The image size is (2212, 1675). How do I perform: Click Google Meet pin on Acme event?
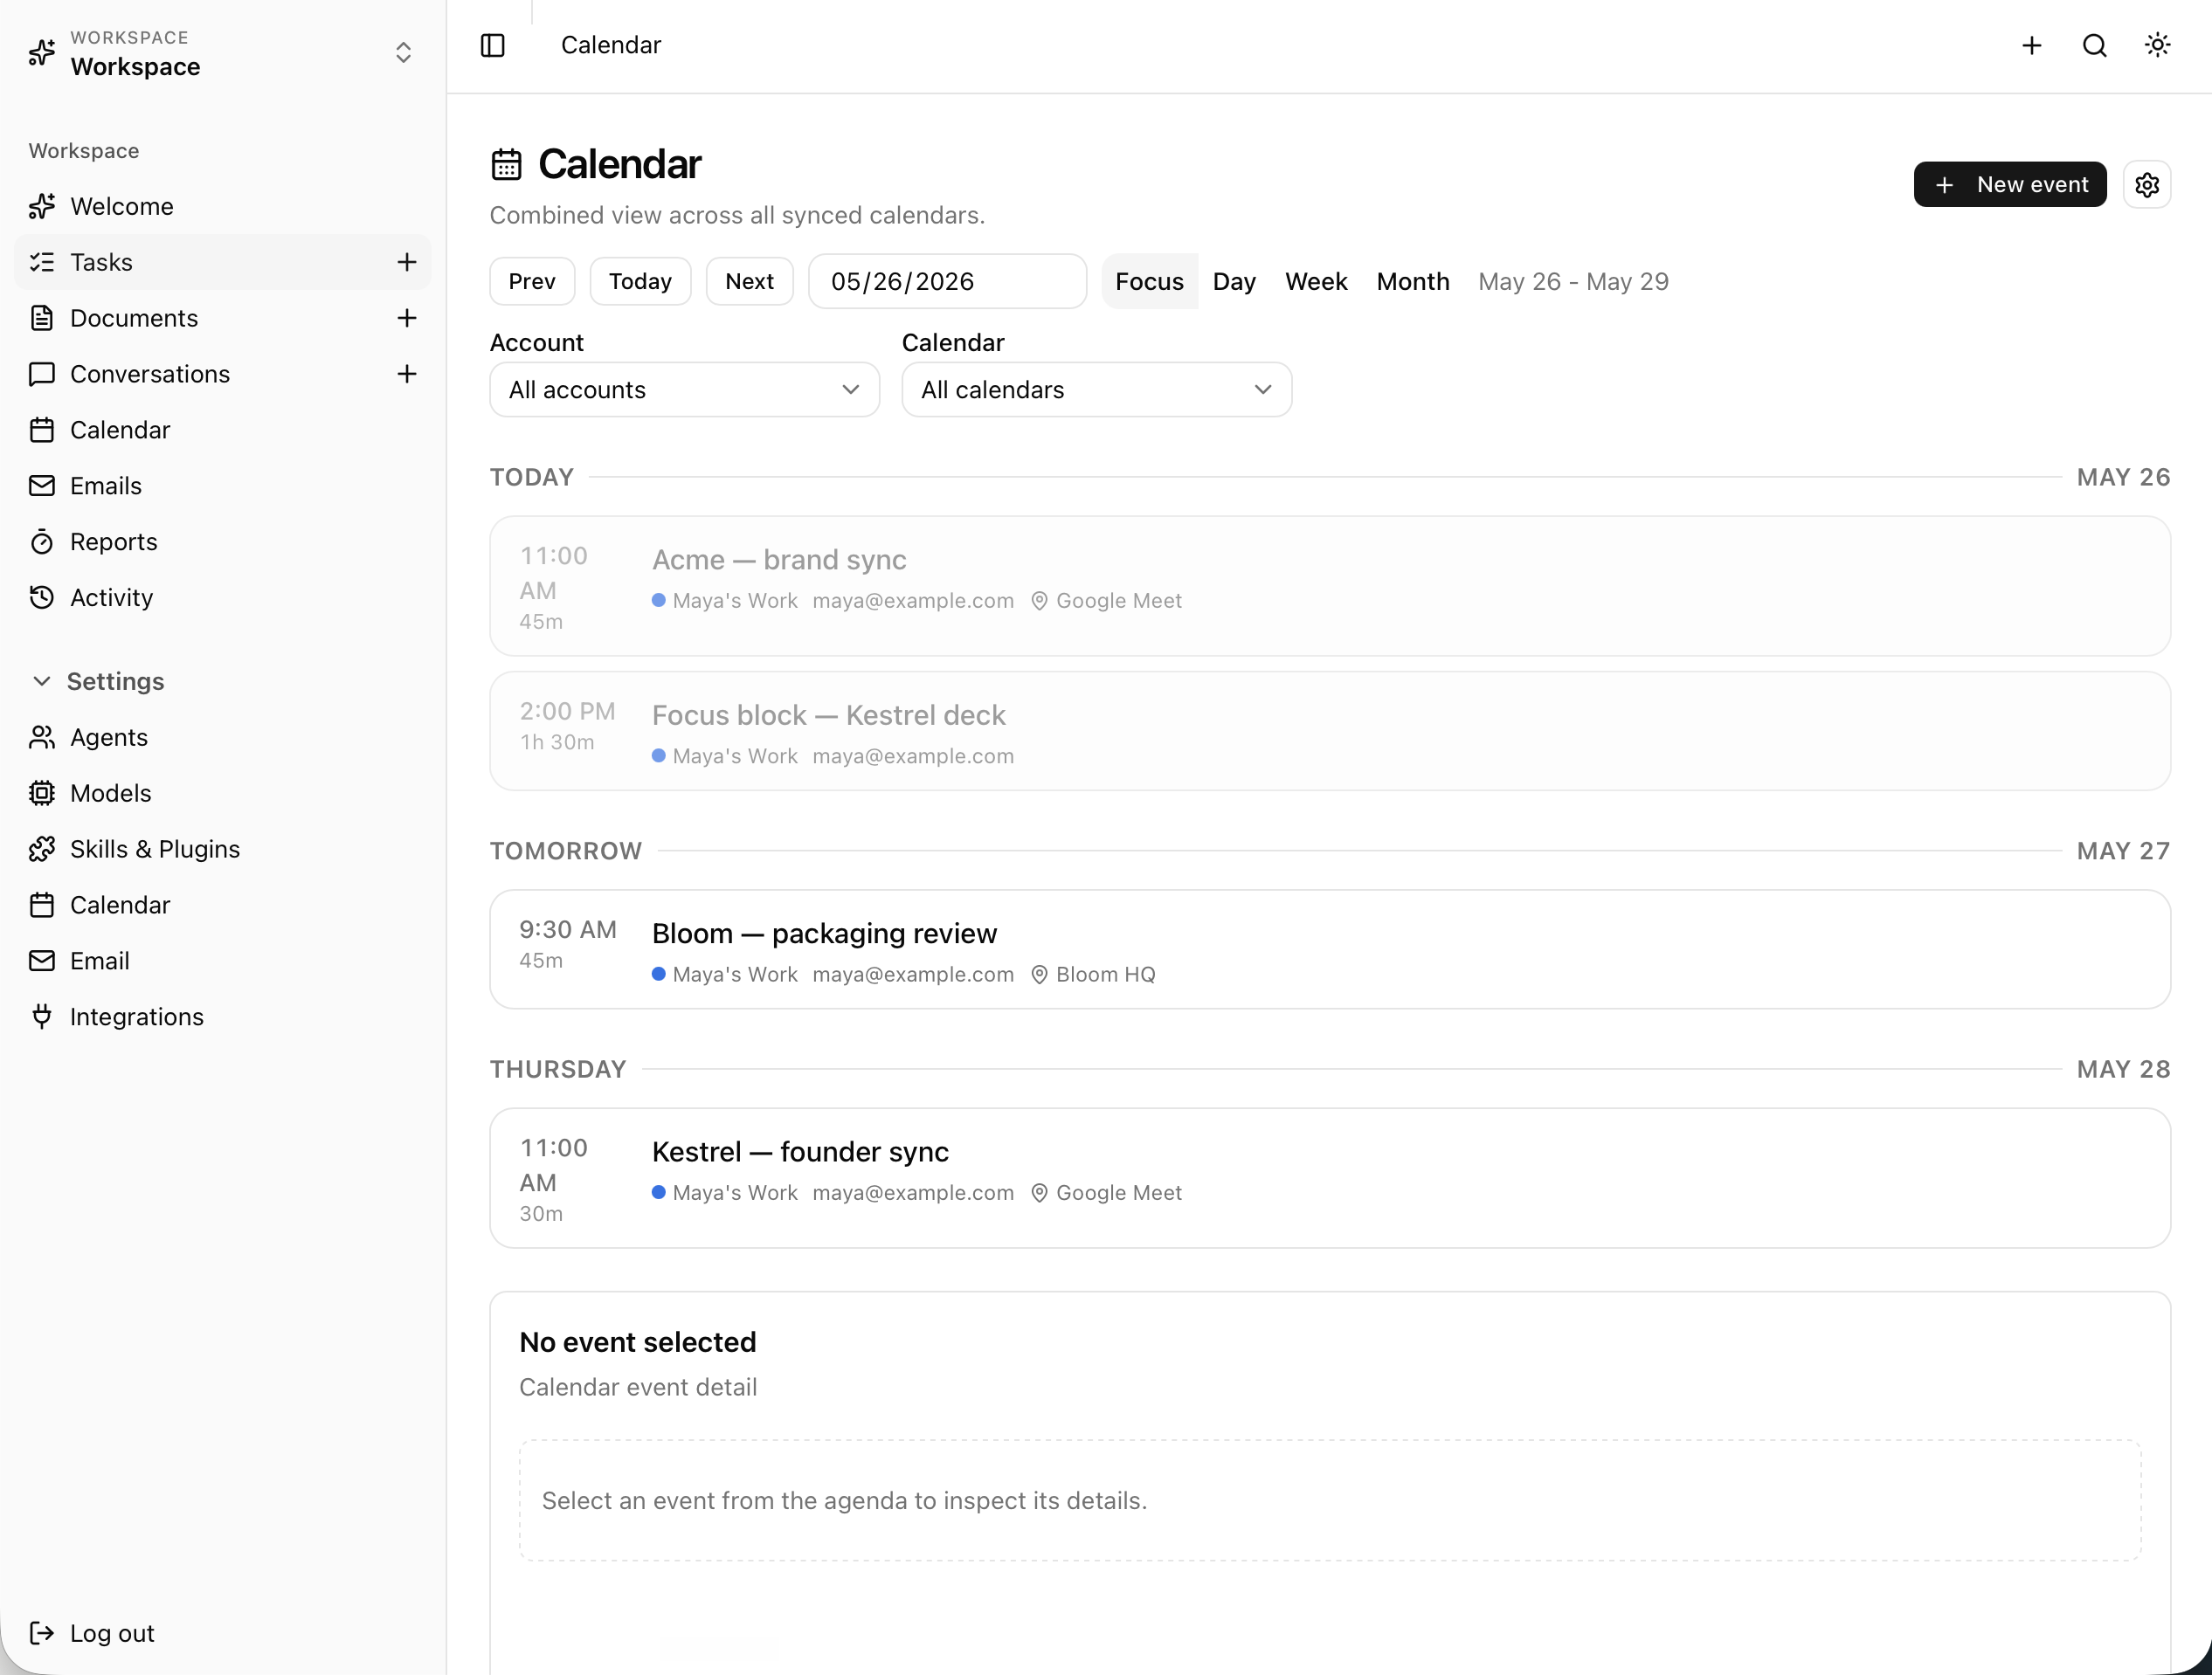click(1039, 602)
